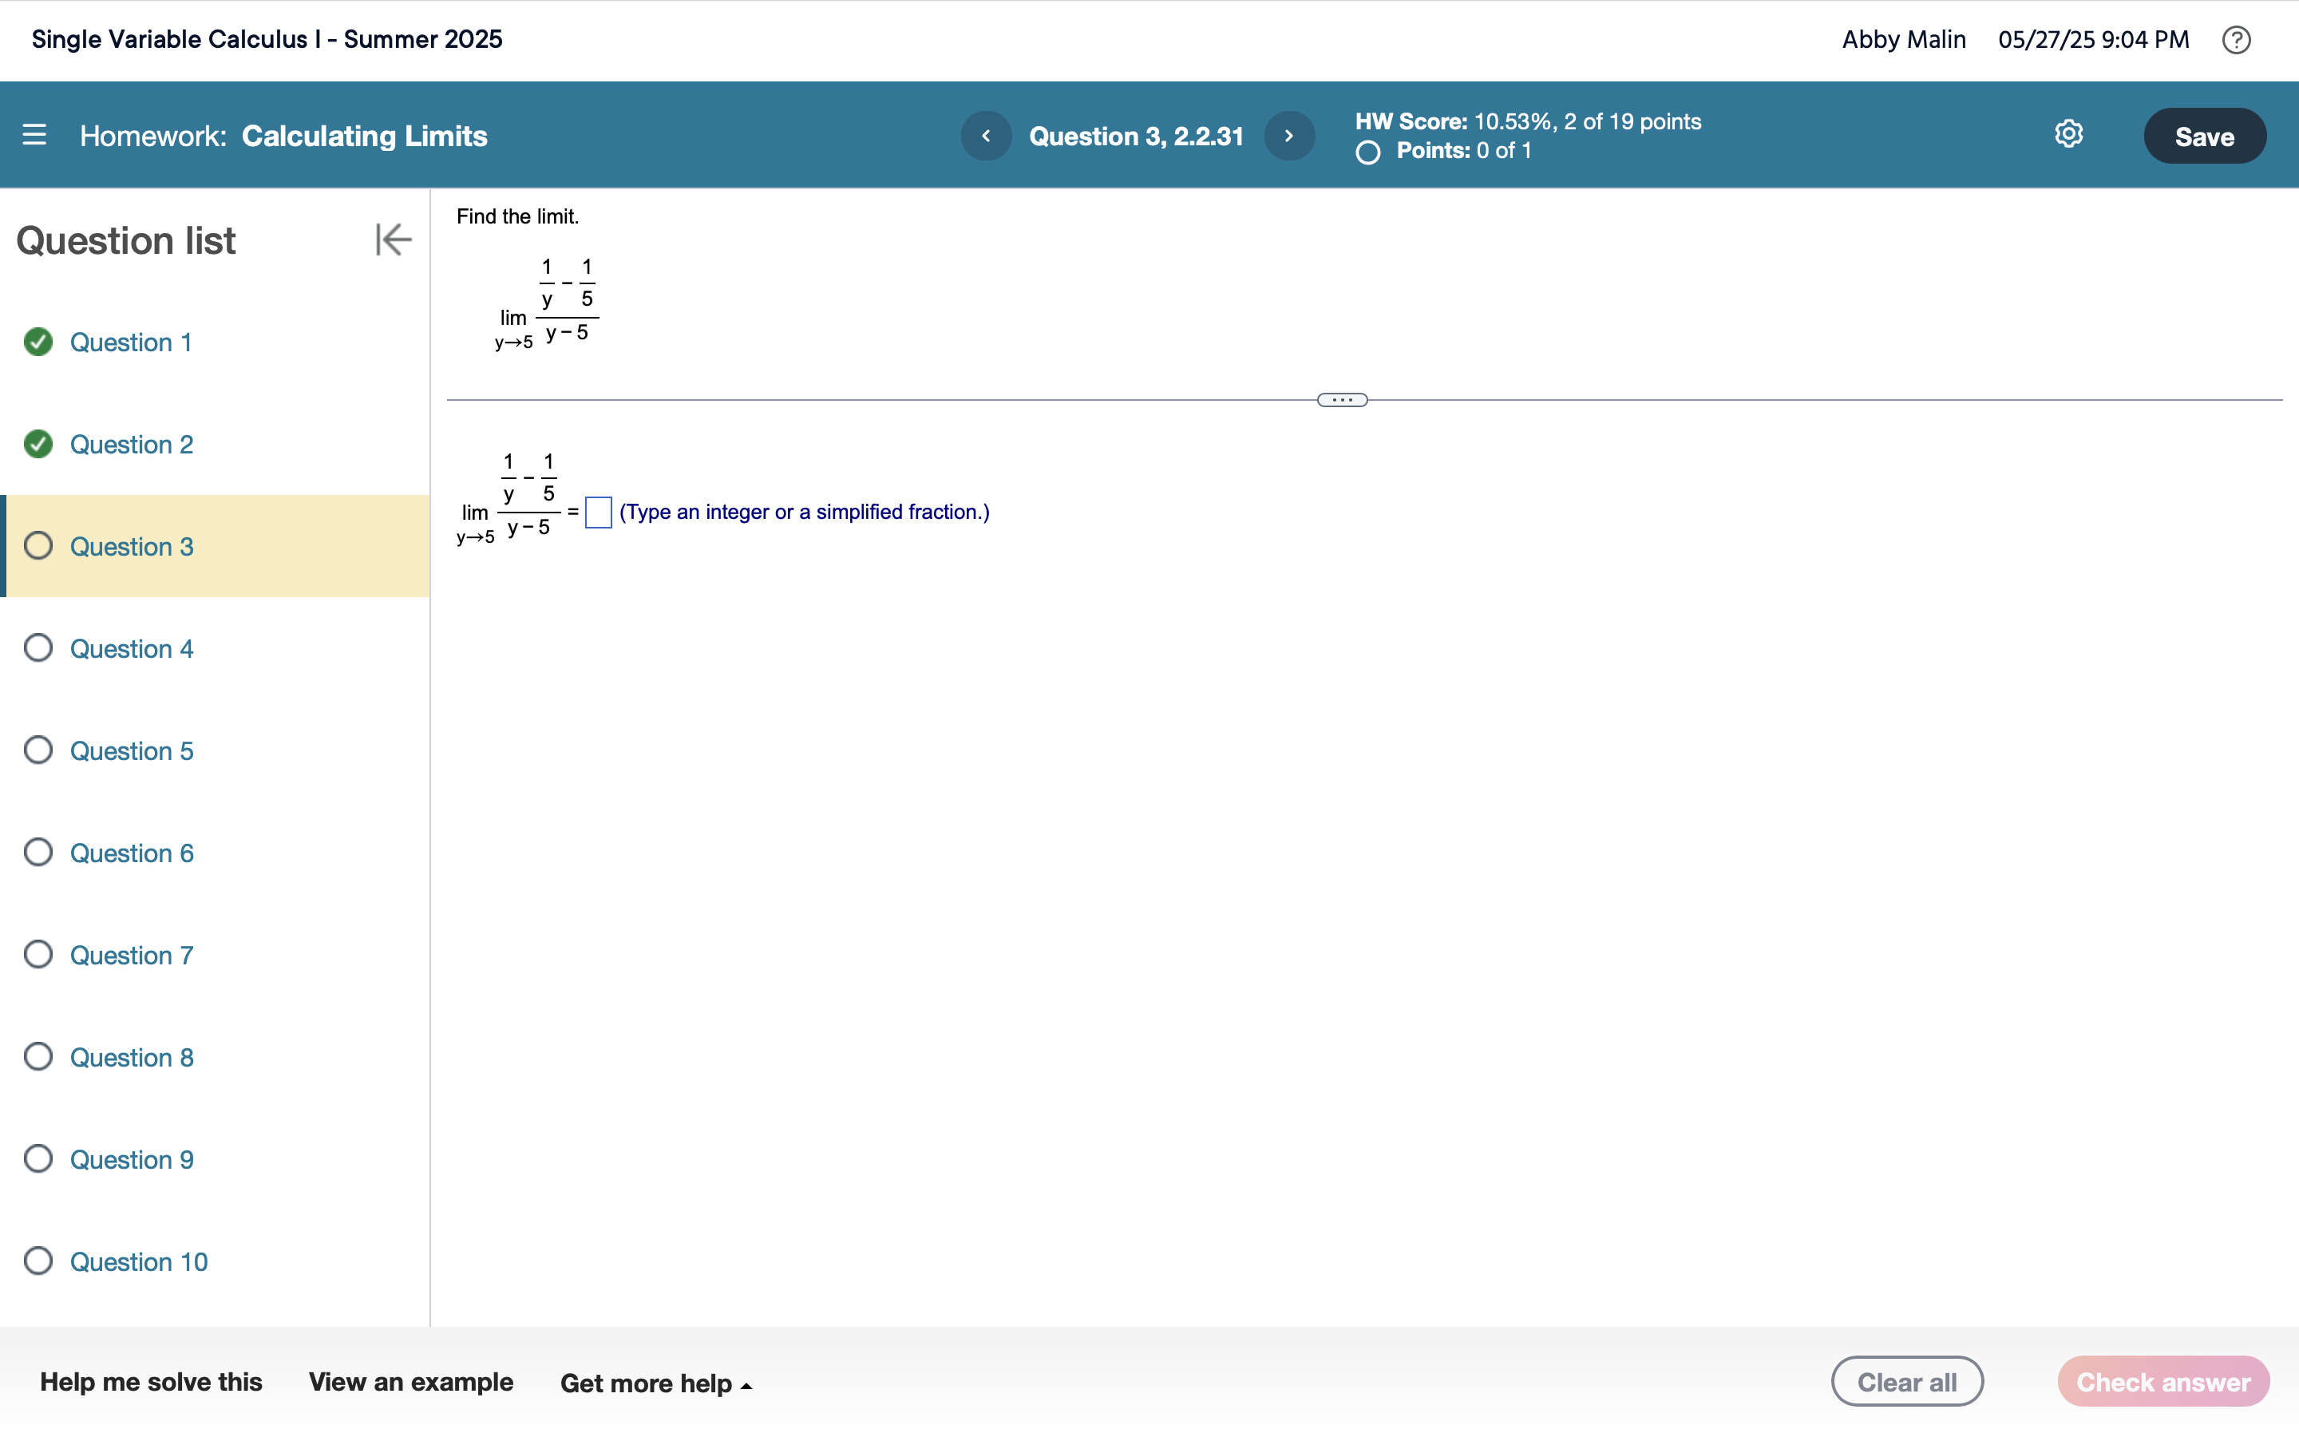2299x1437 pixels.
Task: Select Question 6 status circle
Action: pos(38,853)
